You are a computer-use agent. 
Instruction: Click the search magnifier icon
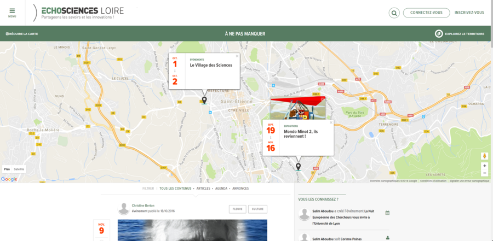pyautogui.click(x=394, y=13)
